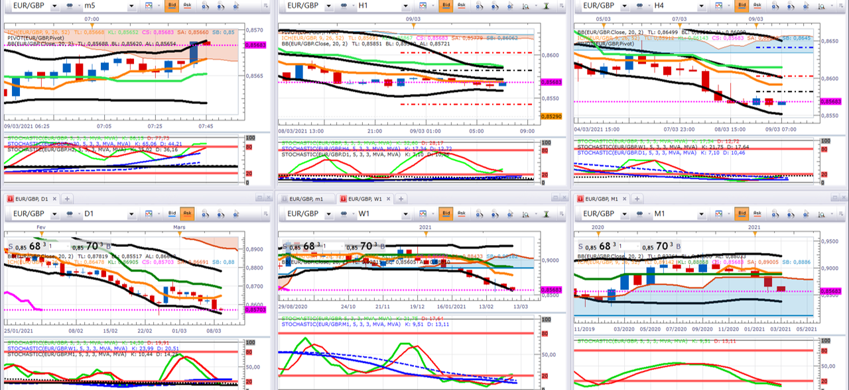This screenshot has height=390, width=849.
Task: Click the chart type icon in m5 chart
Action: 149,5
